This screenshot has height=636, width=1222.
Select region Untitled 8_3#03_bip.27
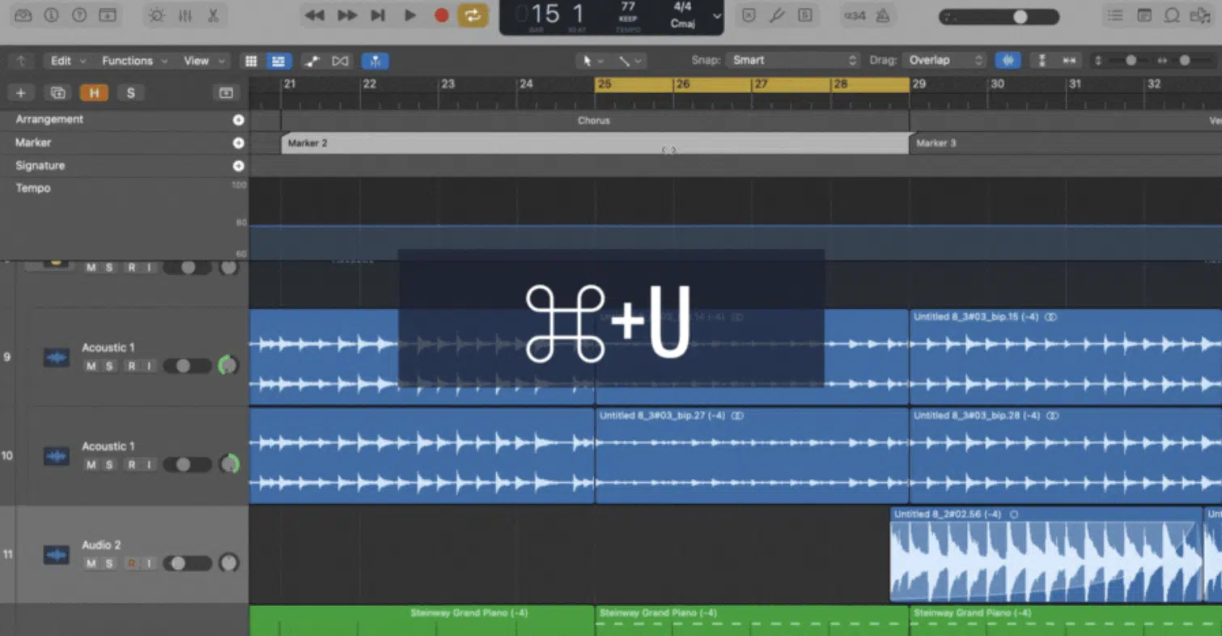[752, 456]
